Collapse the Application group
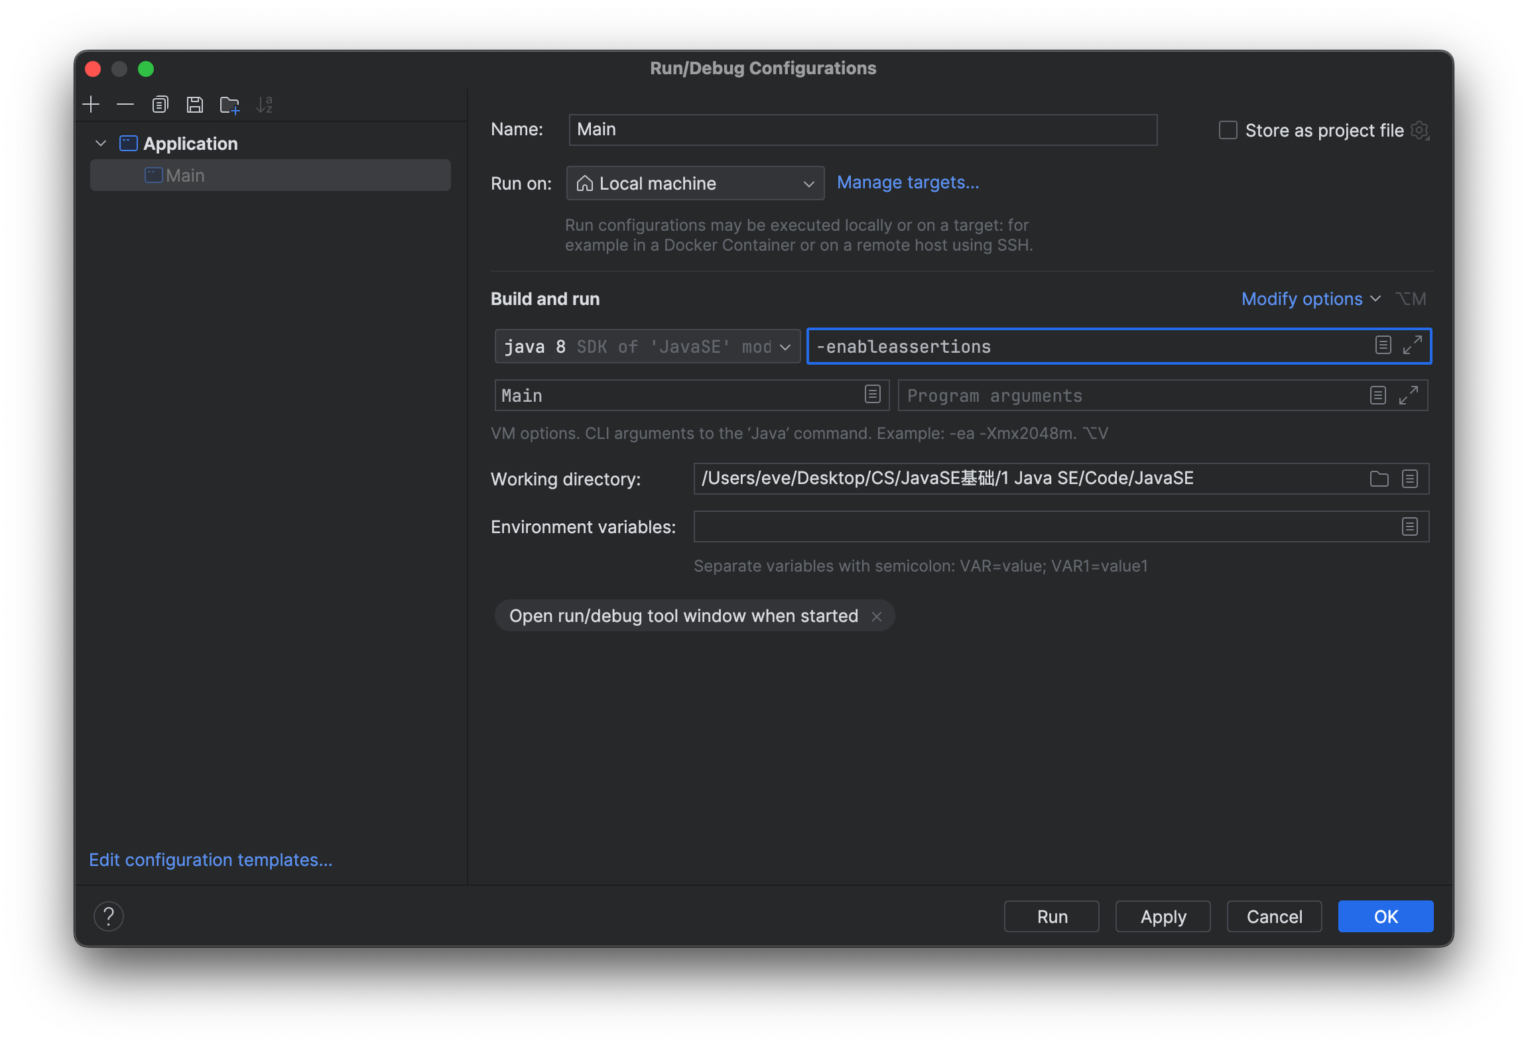 pos(101,143)
